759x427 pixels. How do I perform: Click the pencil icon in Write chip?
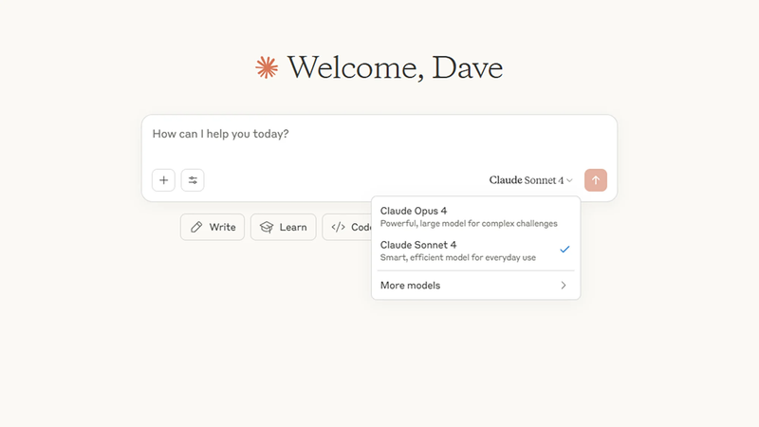pos(196,228)
